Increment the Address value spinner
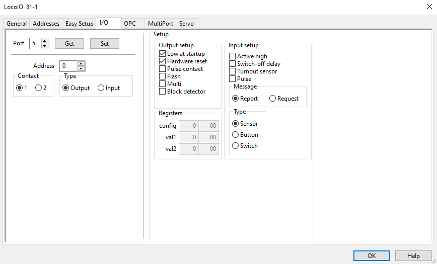 coord(81,63)
